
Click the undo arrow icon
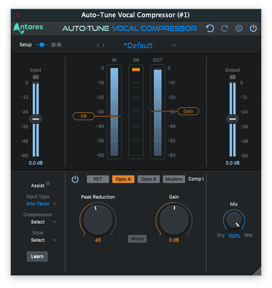tap(210, 29)
